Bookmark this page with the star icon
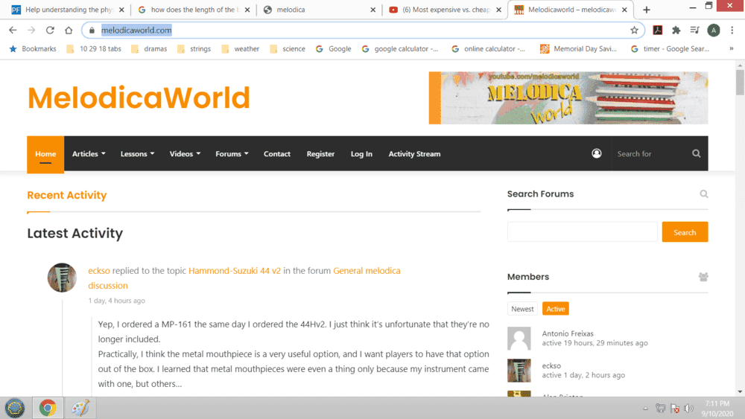The image size is (745, 419). pyautogui.click(x=634, y=31)
